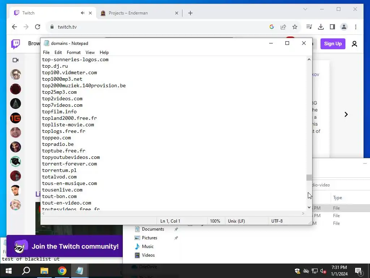This screenshot has height=278, width=370.
Task: Click the Chrome forward arrow
Action: [x=26, y=27]
